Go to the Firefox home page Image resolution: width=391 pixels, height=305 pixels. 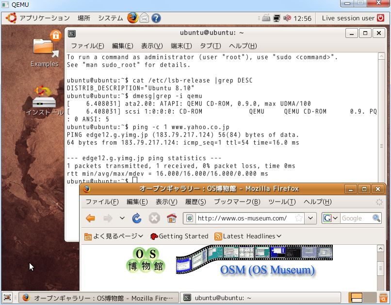click(x=172, y=219)
